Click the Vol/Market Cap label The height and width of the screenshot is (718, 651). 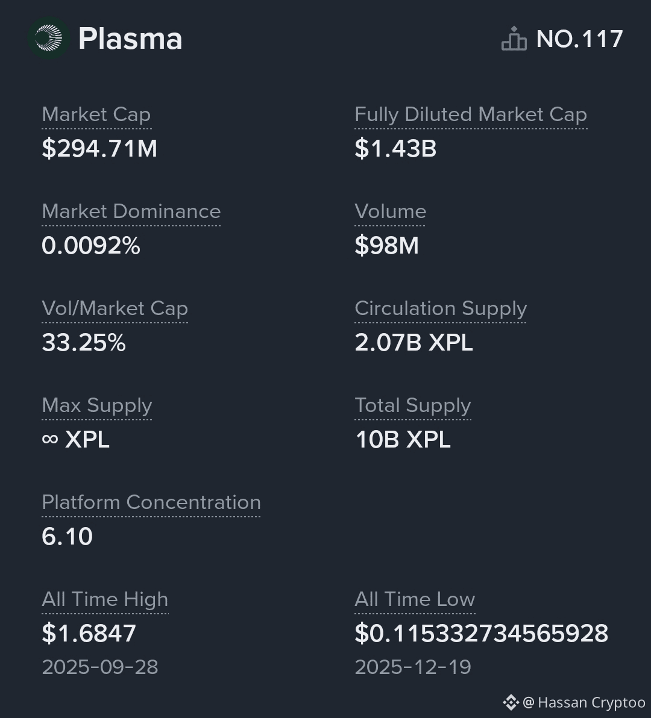(x=115, y=308)
